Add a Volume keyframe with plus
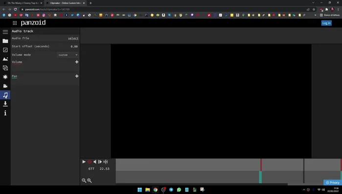Screen dimensions: 342x194 coord(77,62)
